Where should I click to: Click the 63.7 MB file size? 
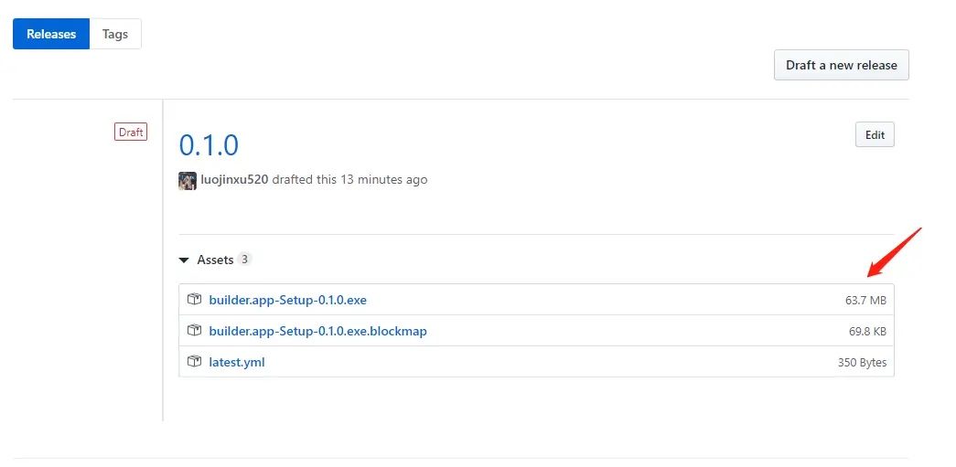coord(865,300)
